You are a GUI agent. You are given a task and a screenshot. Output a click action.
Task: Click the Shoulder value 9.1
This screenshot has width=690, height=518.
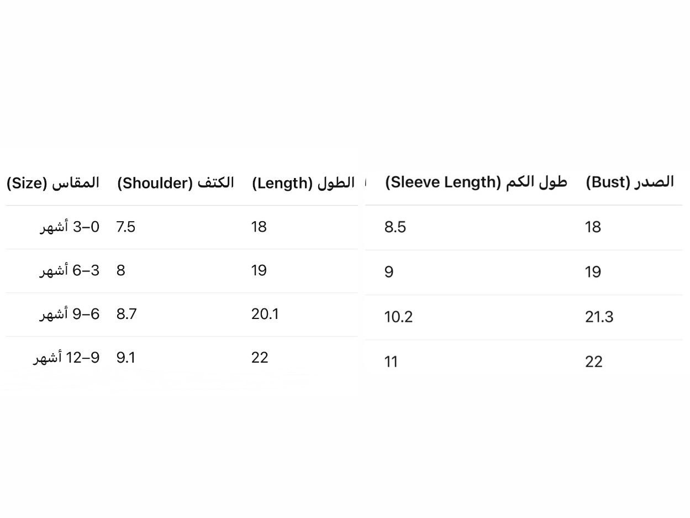[126, 358]
